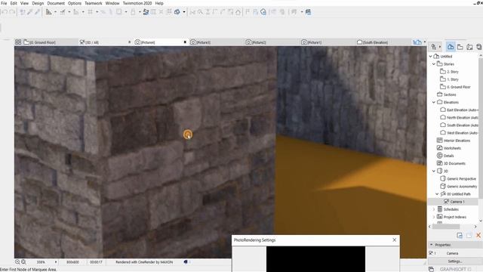The height and width of the screenshot is (272, 483).
Task: Select Worksheets in Navigator
Action: (449, 148)
